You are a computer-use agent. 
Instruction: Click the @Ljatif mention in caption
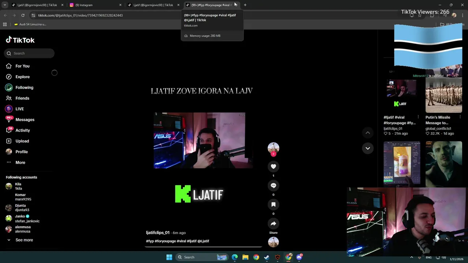coord(203,241)
